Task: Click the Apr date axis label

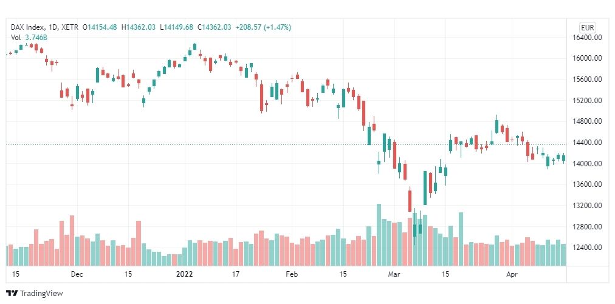Action: [512, 274]
